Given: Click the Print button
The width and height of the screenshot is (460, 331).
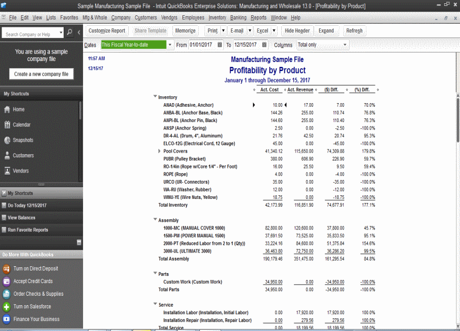Looking at the screenshot, I should coord(213,31).
